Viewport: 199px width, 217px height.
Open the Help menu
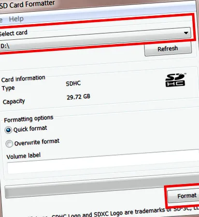[x=16, y=19]
